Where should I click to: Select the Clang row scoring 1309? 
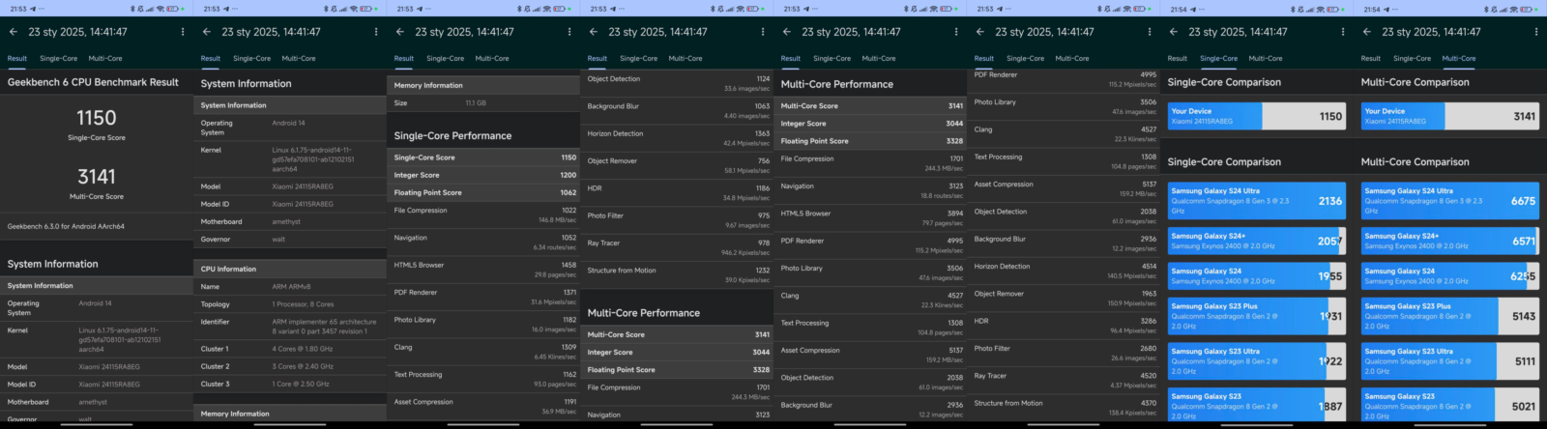click(483, 352)
